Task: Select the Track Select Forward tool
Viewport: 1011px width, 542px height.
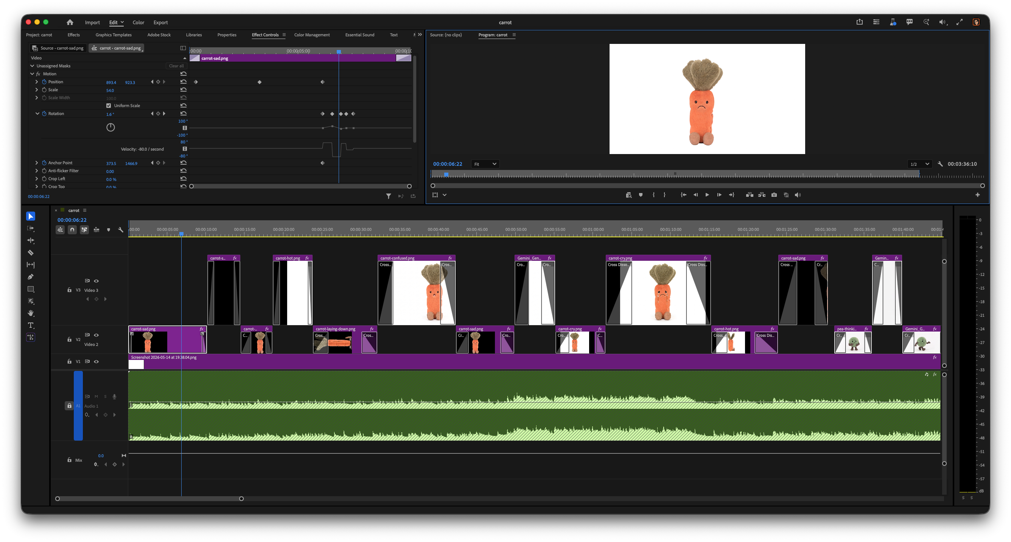Action: click(x=31, y=228)
